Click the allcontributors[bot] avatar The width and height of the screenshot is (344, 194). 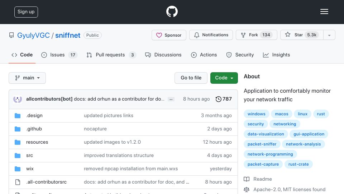18,99
